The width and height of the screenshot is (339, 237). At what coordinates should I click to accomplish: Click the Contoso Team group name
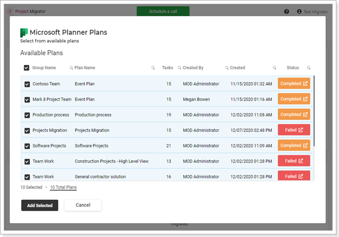(46, 84)
